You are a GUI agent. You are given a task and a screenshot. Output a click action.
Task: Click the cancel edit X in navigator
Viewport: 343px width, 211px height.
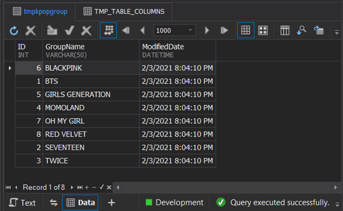109,187
